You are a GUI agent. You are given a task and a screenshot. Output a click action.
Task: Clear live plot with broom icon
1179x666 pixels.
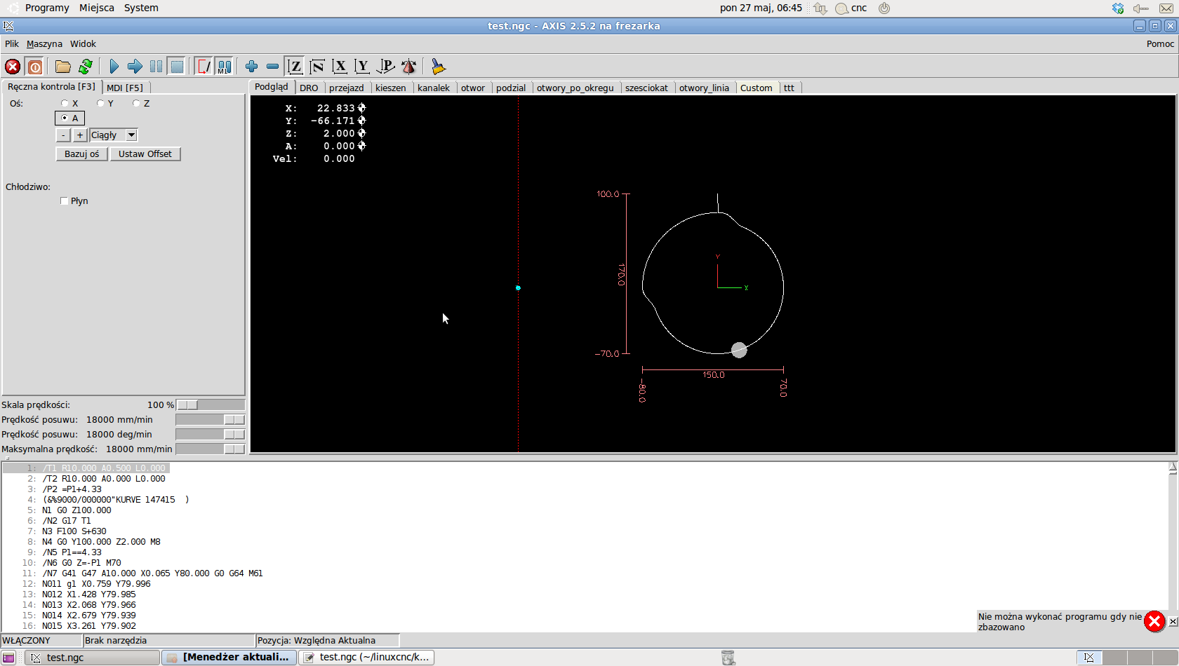(439, 67)
